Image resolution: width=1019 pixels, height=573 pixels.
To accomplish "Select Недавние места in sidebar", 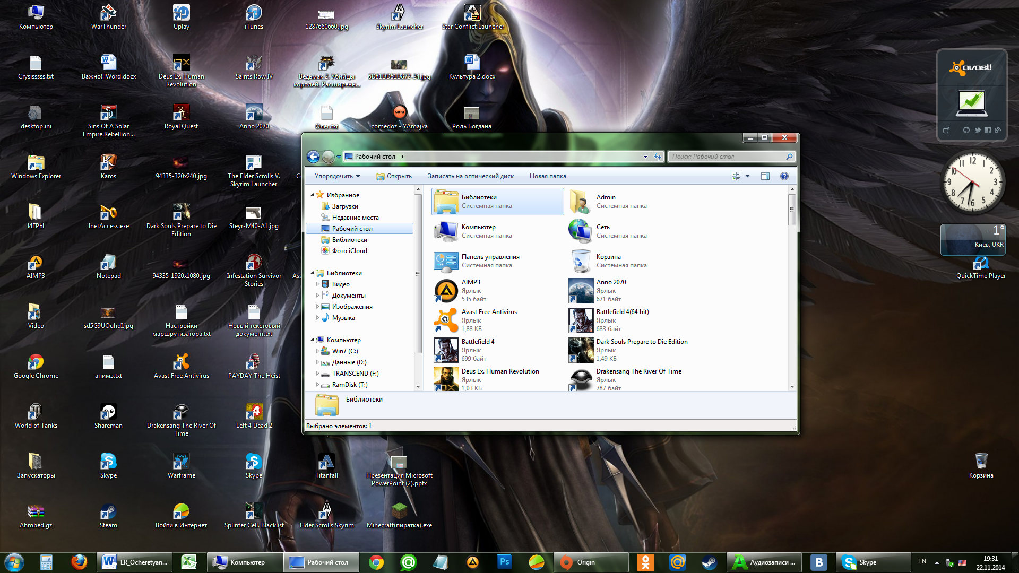I will click(355, 218).
